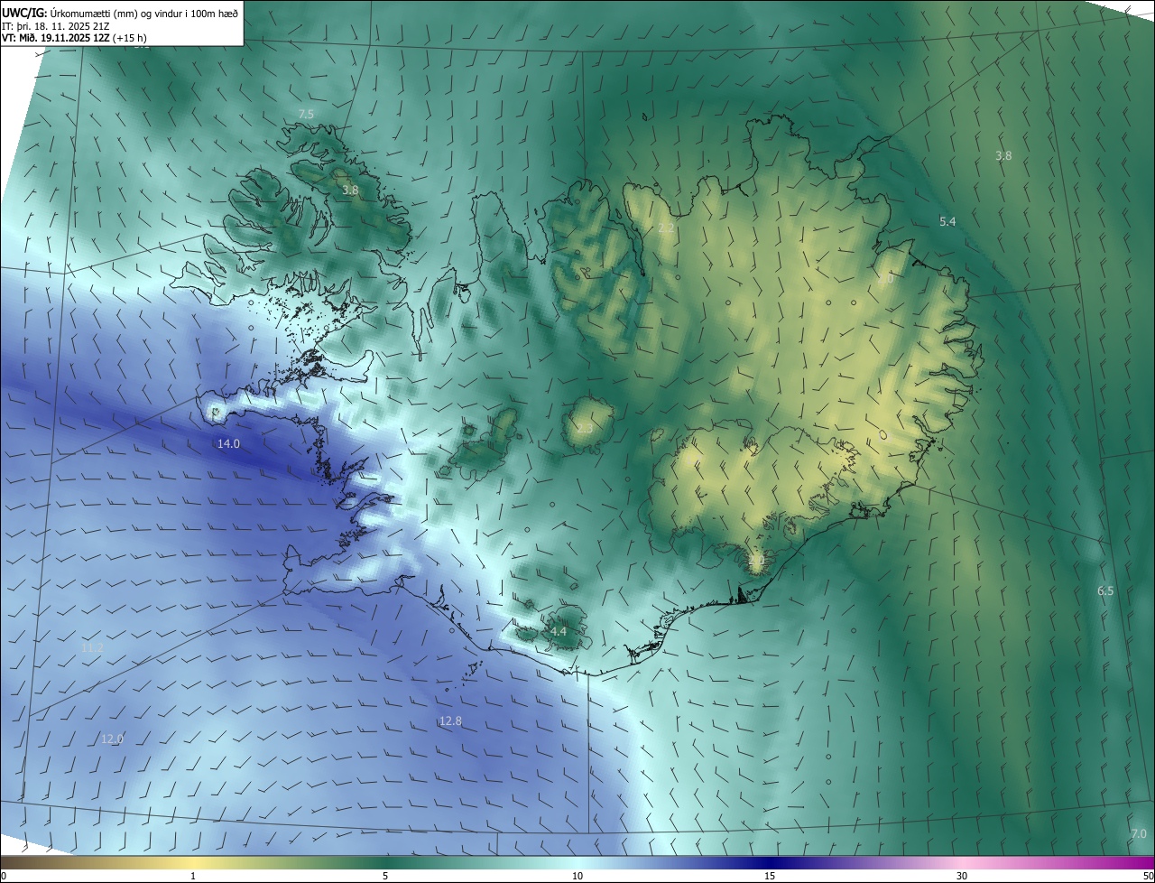Viewport: 1155px width, 883px height.
Task: Click the colorbar tick label 10
Action: pos(577,876)
